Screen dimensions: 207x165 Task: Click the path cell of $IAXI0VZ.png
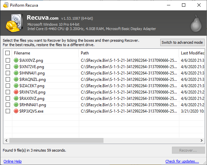129,60
